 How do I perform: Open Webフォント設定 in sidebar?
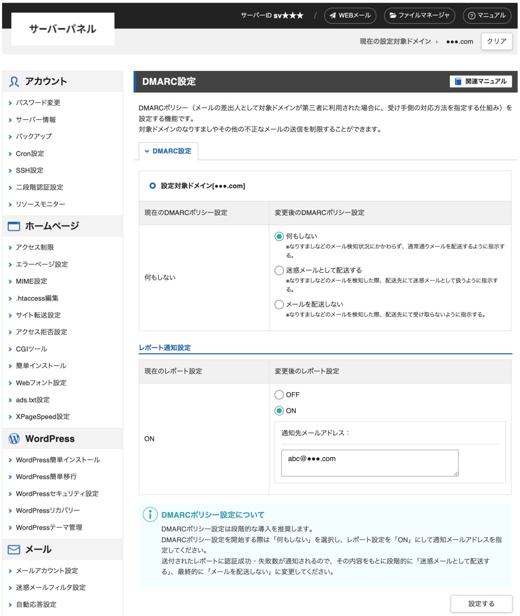click(41, 383)
